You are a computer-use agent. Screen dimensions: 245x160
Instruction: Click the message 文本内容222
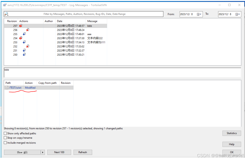(95, 38)
